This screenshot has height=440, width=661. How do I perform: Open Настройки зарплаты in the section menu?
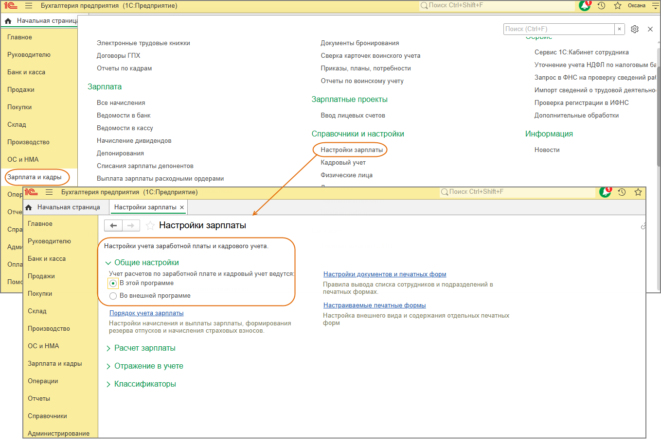352,150
